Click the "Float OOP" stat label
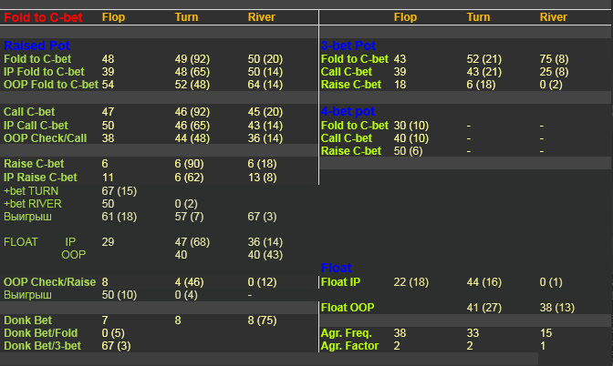613x366 pixels. (x=348, y=308)
